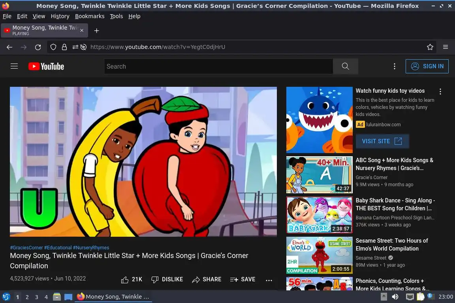Open a new browser tab
455x303 pixels.
point(97,31)
